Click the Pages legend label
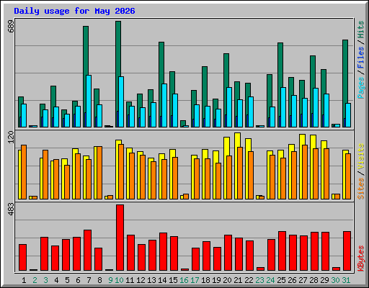Viewport: 369px width, 288px height. point(361,88)
